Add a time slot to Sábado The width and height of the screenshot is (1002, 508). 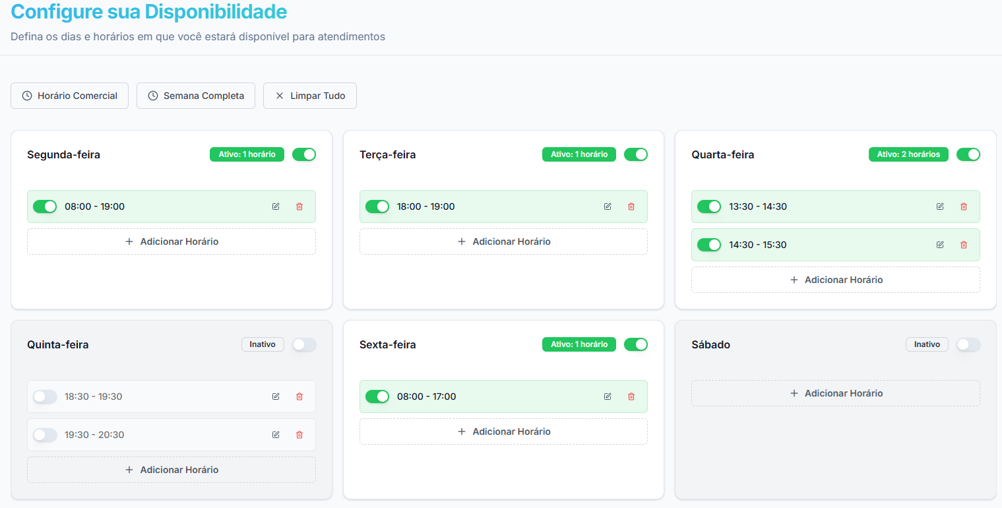(x=836, y=393)
